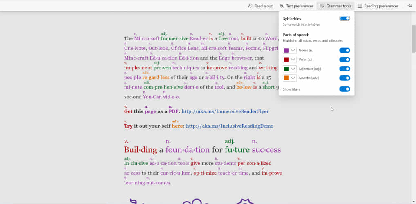This screenshot has height=204, width=416.
Task: Click the Reading preferences icon
Action: 360,6
